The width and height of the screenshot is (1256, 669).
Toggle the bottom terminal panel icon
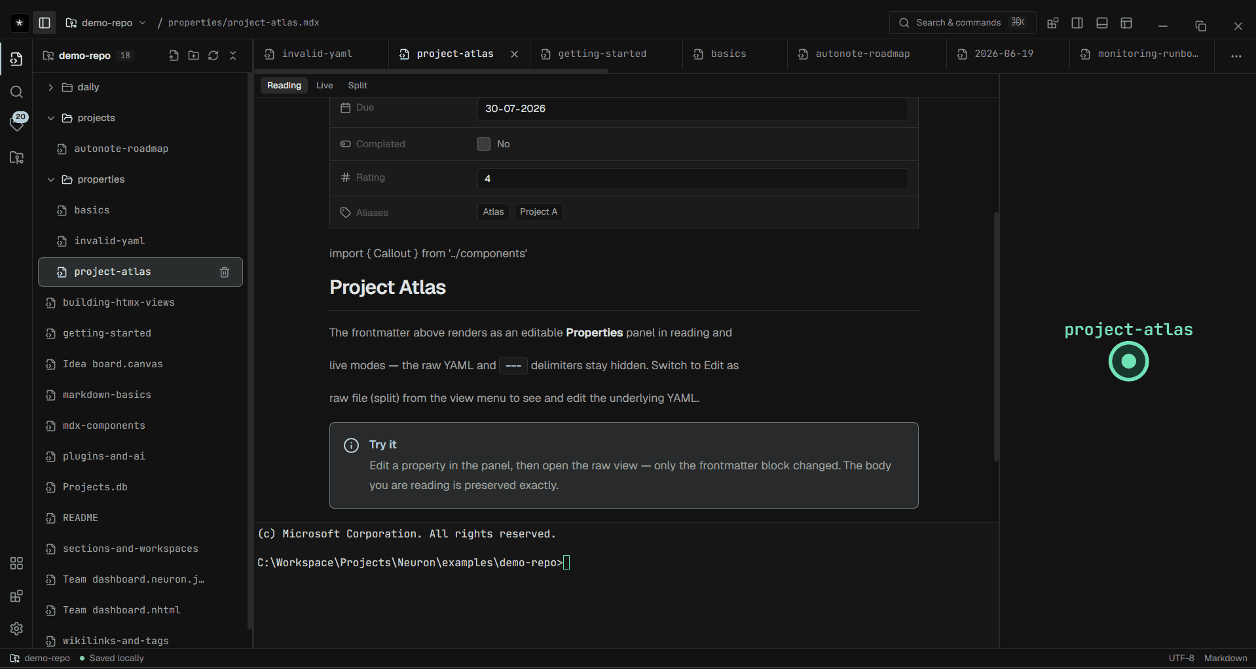coord(1102,23)
